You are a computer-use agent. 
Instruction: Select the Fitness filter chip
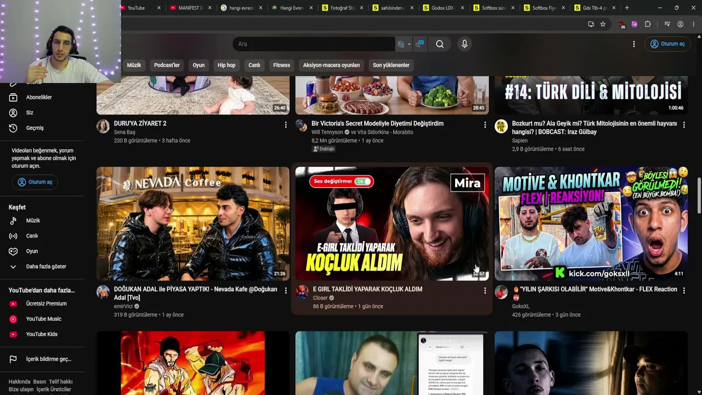click(x=282, y=65)
